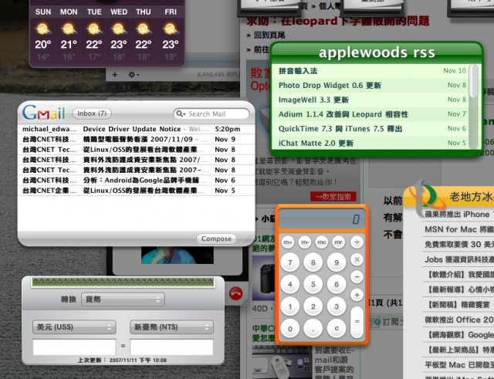Open Adium 1.1.4 rss item

tap(369, 114)
